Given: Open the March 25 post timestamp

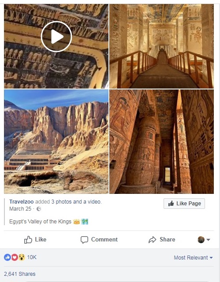Looking at the screenshot, I should [20, 209].
